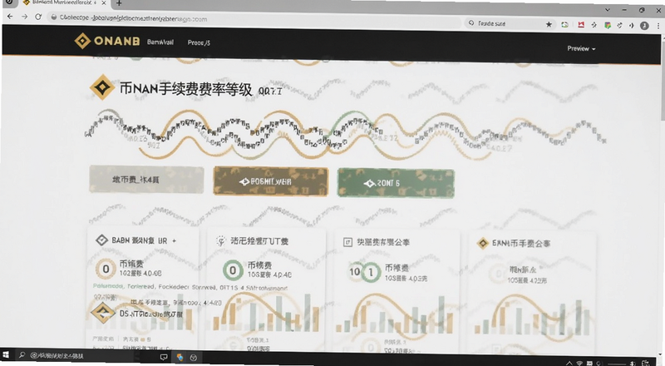Open the Prooc navigation menu item
Viewport: 665px width, 366px height.
tap(199, 43)
